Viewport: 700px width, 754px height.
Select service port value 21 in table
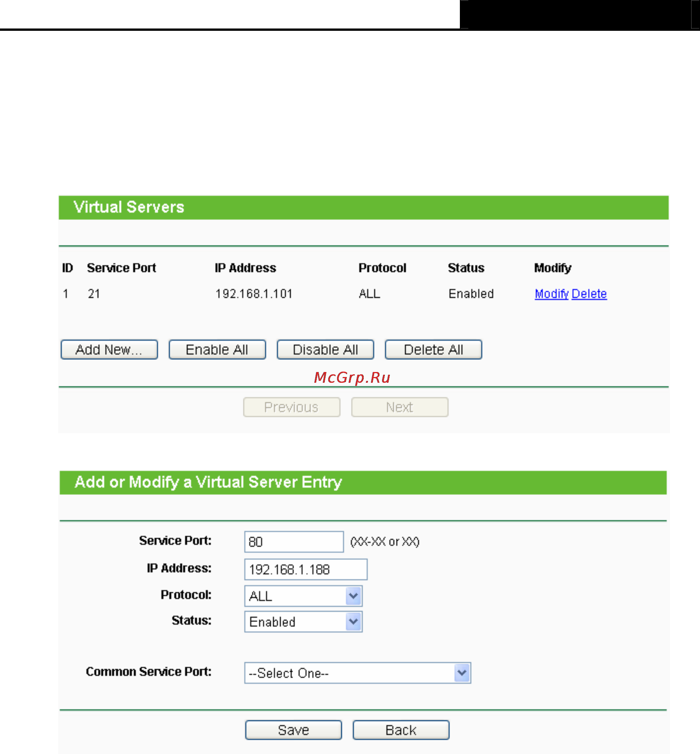pos(94,294)
